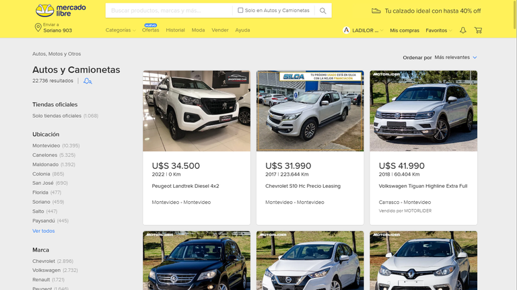Screen dimensions: 517x290
Task: Click the shoe promo icon
Action: click(376, 11)
